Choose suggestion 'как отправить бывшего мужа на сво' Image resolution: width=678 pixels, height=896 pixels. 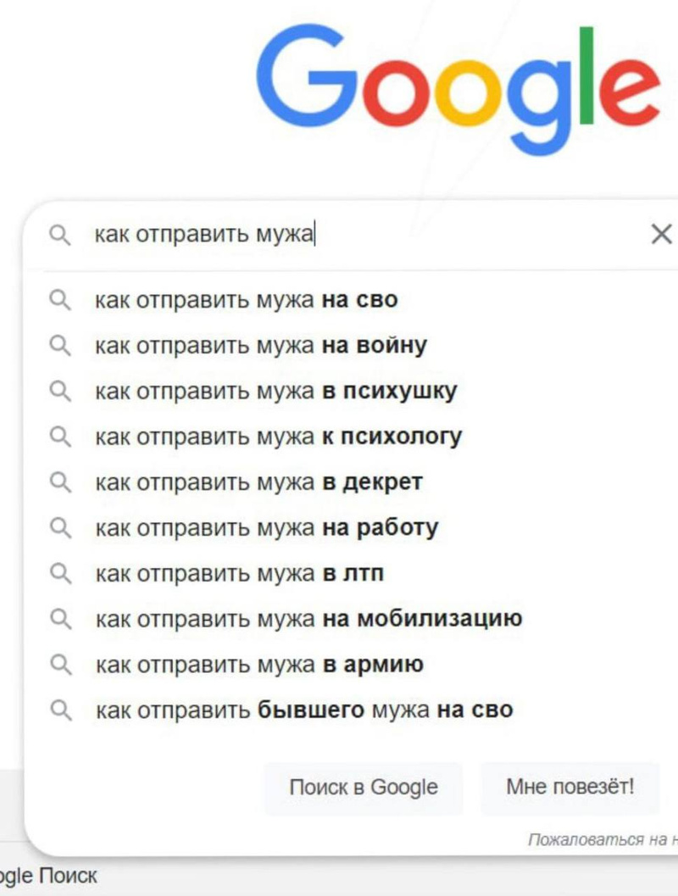point(303,710)
